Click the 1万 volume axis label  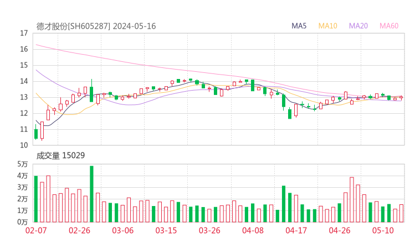click(23, 210)
